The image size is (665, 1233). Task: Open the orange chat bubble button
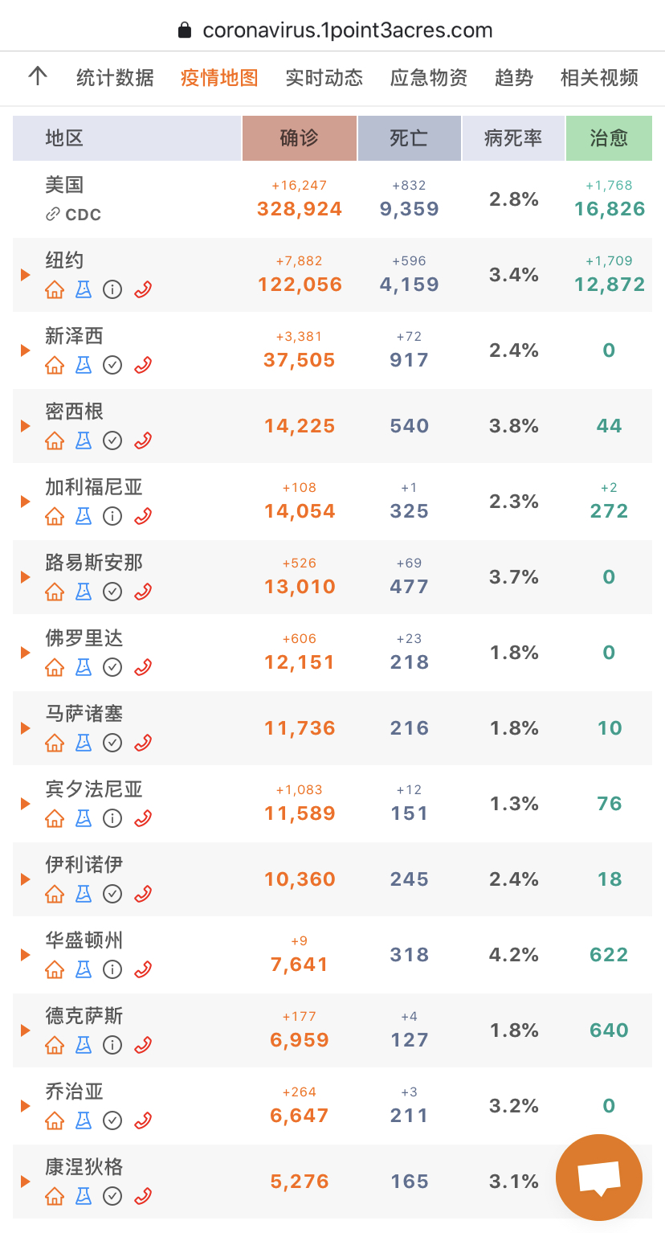(x=599, y=1178)
